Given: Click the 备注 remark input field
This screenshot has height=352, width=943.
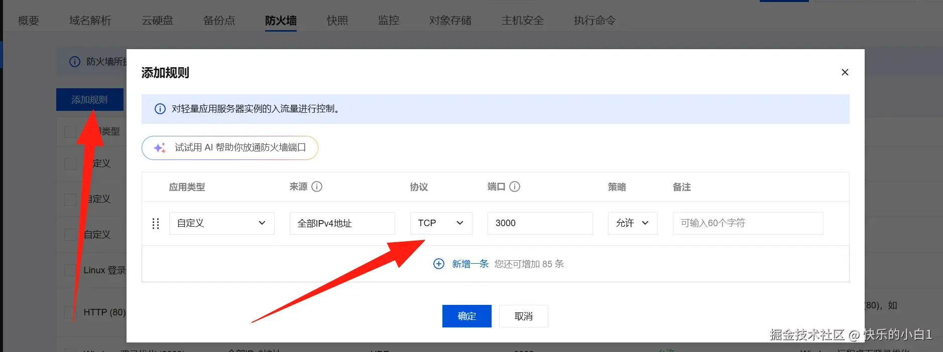Looking at the screenshot, I should [748, 223].
